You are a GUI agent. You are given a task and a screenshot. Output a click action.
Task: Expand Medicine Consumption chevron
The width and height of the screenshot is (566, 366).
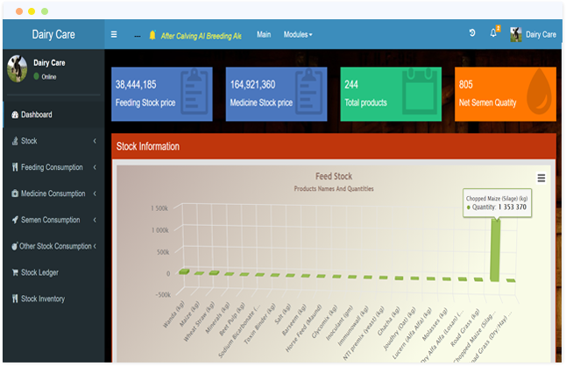point(95,194)
